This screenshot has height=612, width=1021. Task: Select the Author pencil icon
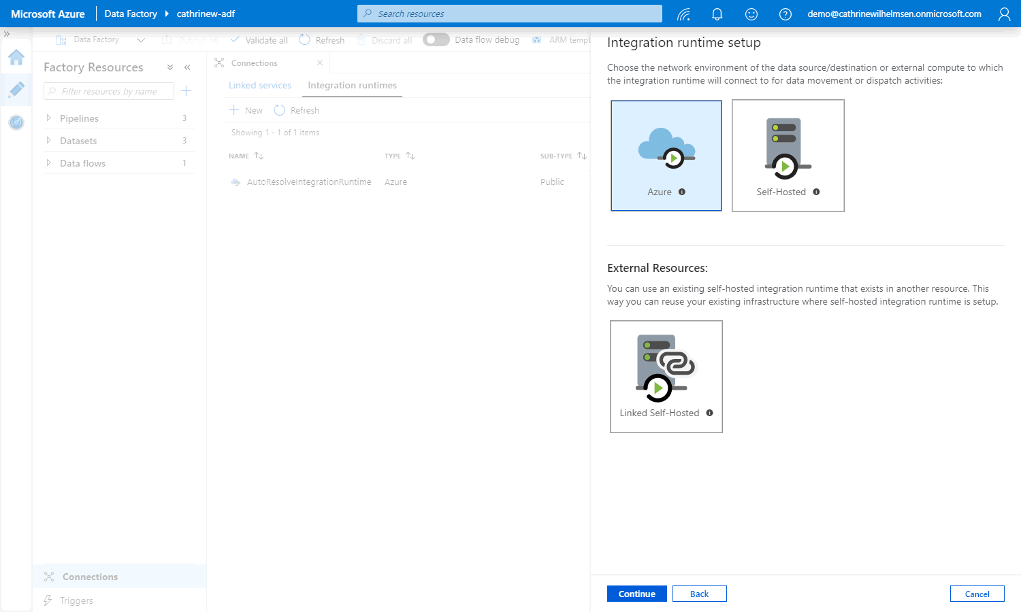click(16, 89)
